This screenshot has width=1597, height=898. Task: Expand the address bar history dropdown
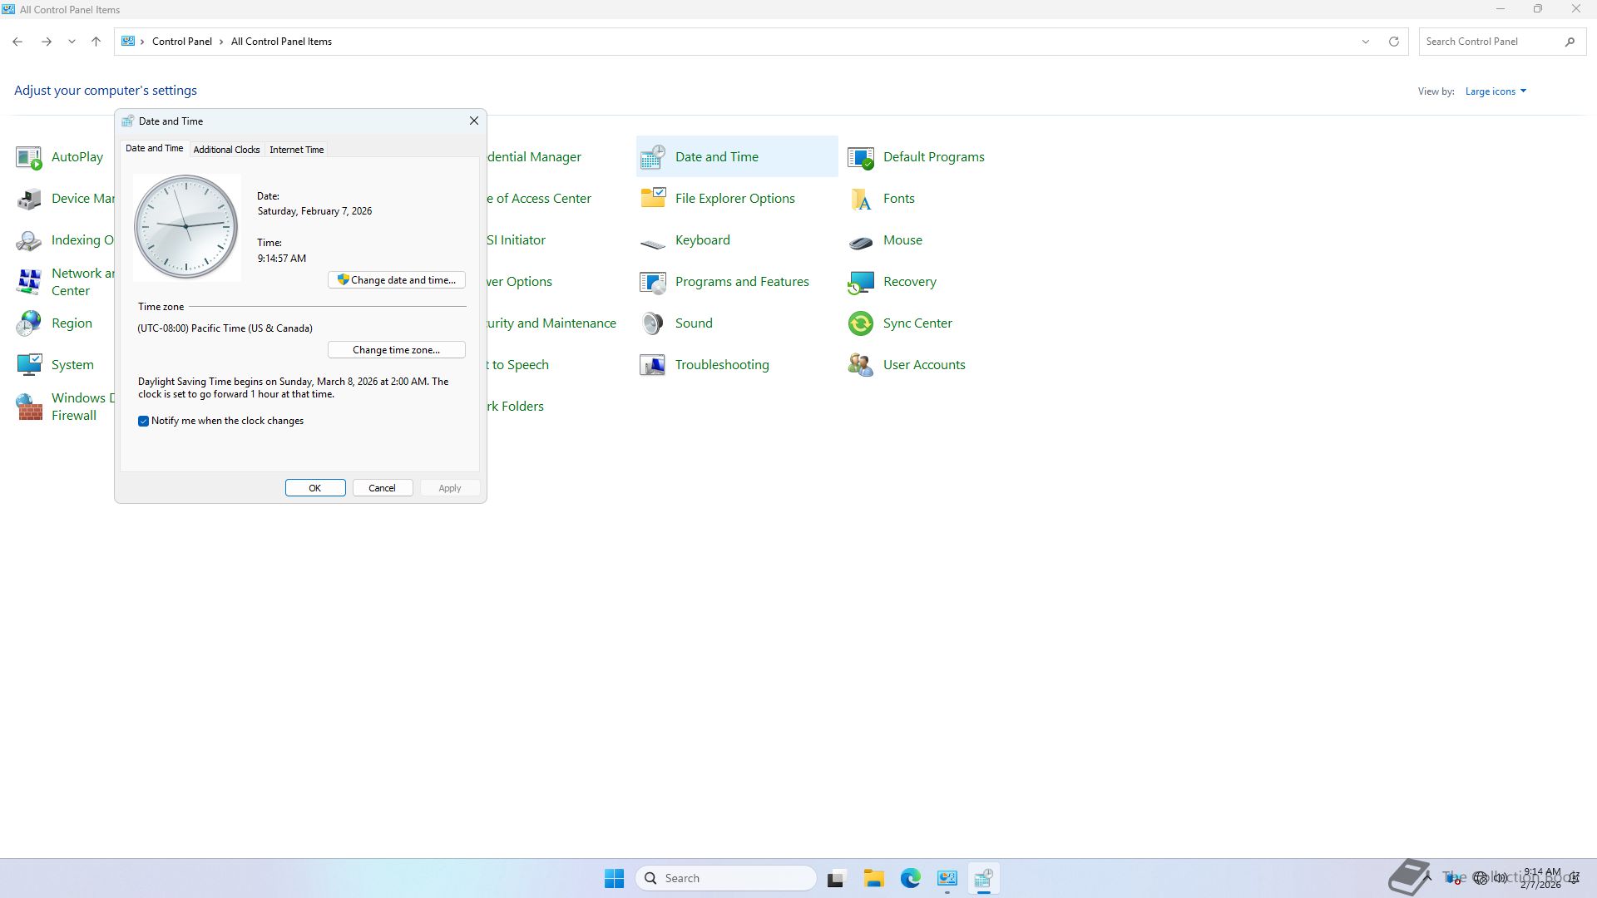pos(1365,42)
